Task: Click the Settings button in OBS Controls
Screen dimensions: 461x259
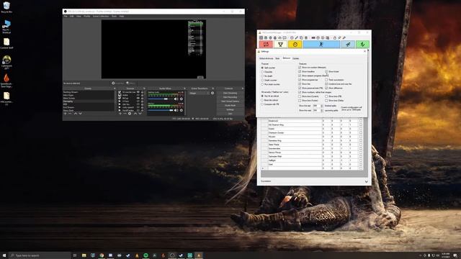Action: tap(230, 109)
